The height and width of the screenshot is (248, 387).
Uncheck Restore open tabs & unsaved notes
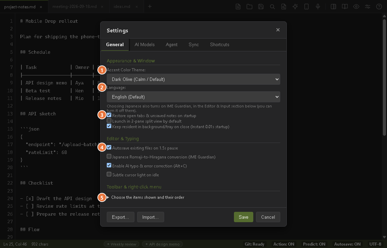tap(109, 115)
